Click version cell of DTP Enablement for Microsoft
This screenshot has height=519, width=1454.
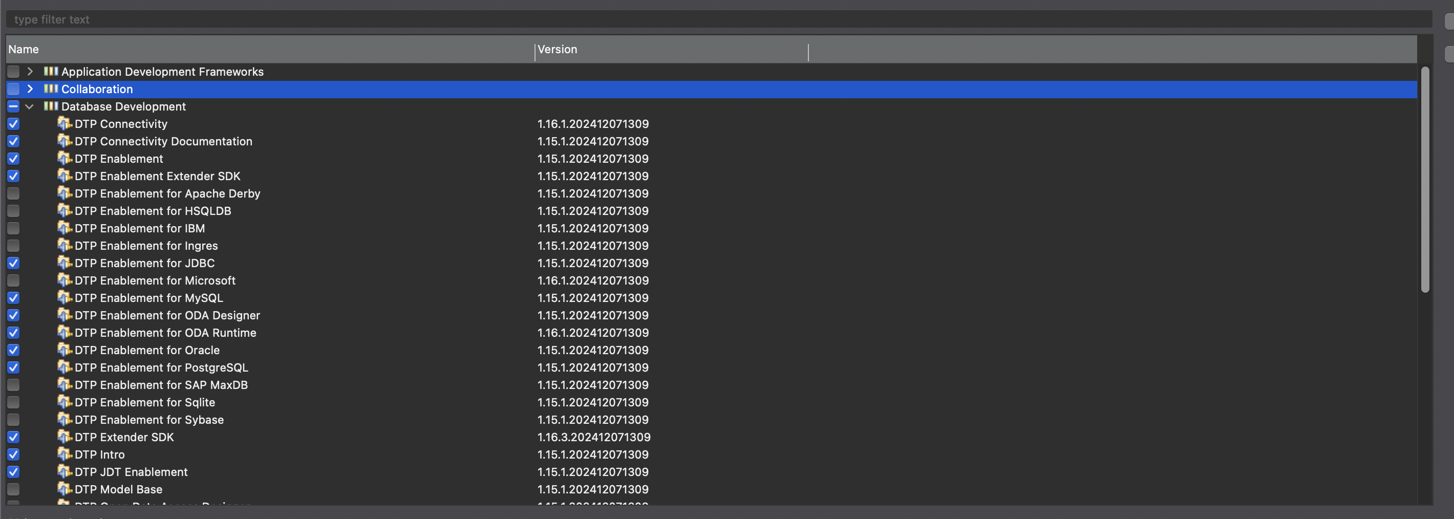pos(593,280)
